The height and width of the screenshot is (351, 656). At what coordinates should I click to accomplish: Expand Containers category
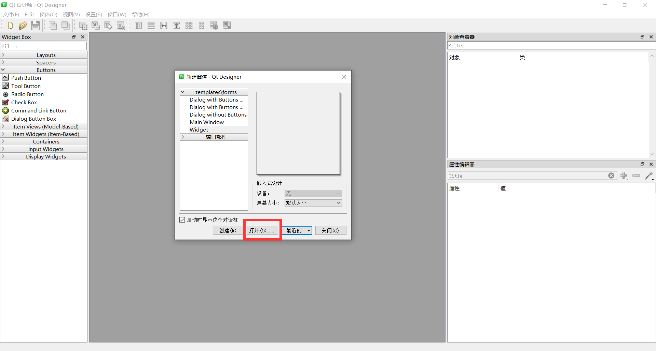(44, 141)
